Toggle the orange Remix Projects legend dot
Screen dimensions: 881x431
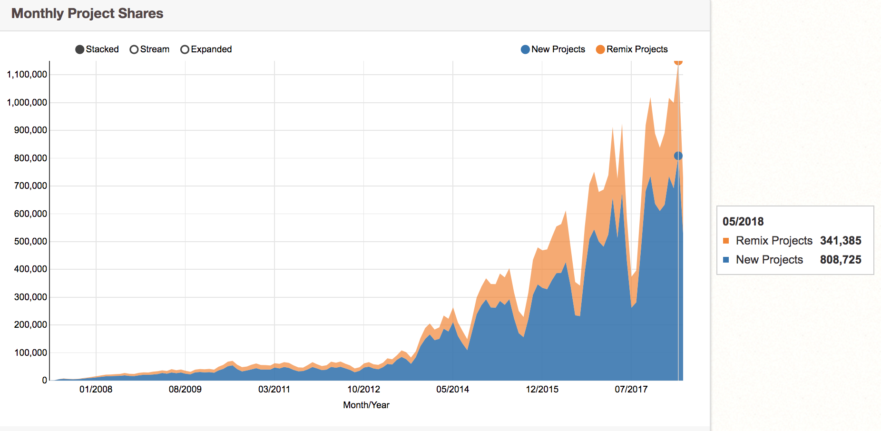coord(600,49)
